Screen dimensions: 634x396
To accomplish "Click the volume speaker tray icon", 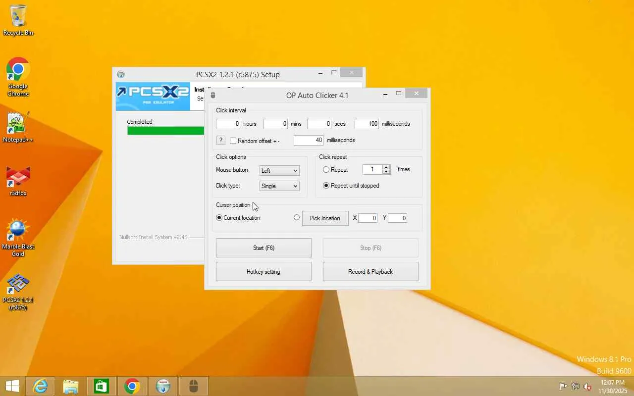I will (587, 387).
